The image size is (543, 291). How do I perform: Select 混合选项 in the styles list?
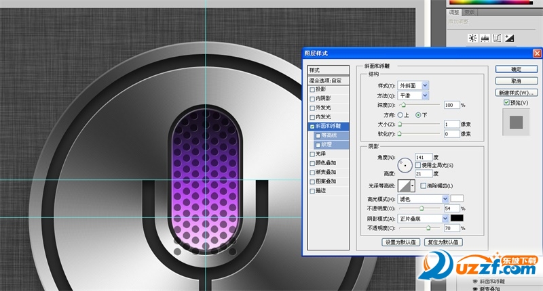click(325, 80)
